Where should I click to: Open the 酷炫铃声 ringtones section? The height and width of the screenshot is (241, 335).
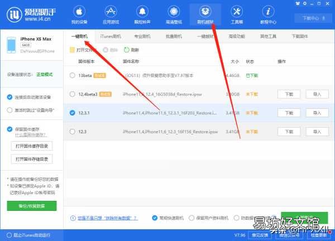pyautogui.click(x=142, y=15)
